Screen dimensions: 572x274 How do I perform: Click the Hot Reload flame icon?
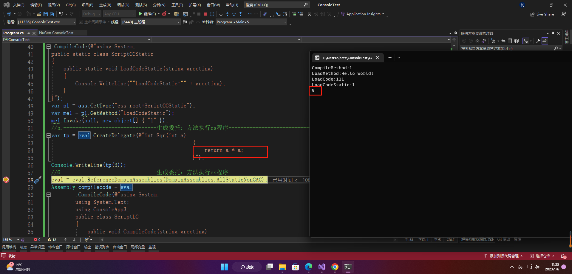click(164, 14)
